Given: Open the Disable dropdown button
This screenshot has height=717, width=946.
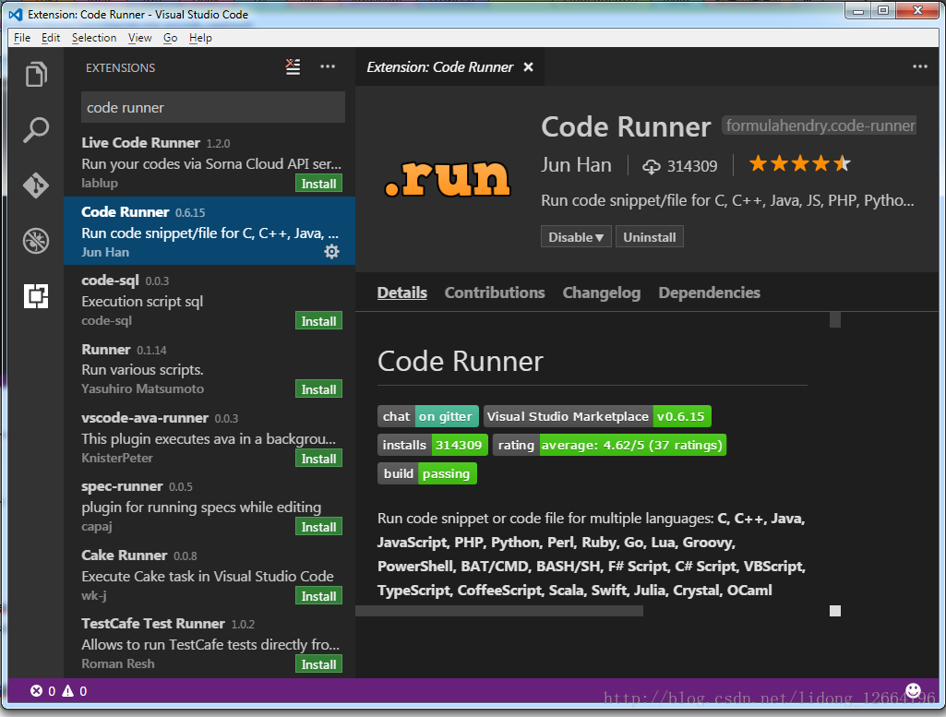Looking at the screenshot, I should [576, 237].
